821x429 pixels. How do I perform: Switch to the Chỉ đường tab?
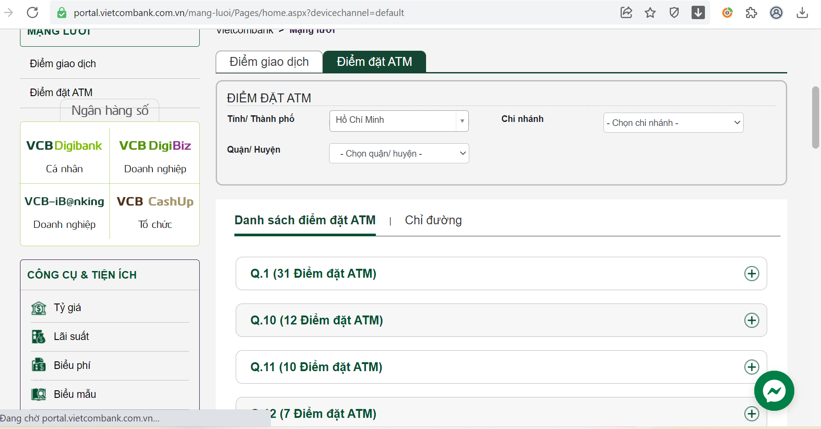click(433, 220)
